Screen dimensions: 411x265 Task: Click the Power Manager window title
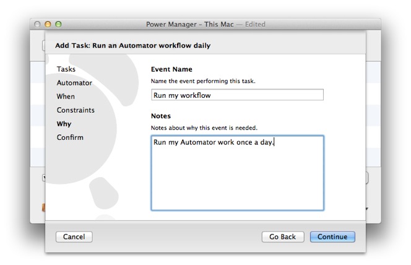click(205, 24)
